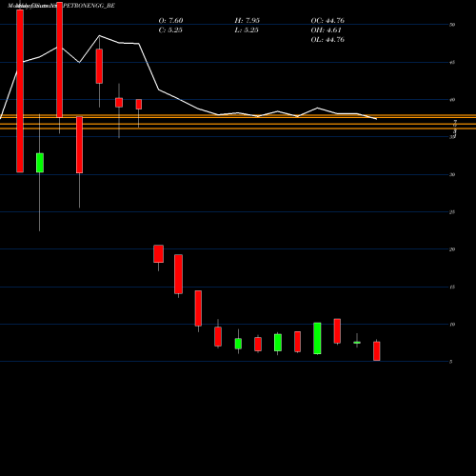Screen dimensions: 476x476
Task: Click the red candle opening near 20
Action: (x=159, y=253)
